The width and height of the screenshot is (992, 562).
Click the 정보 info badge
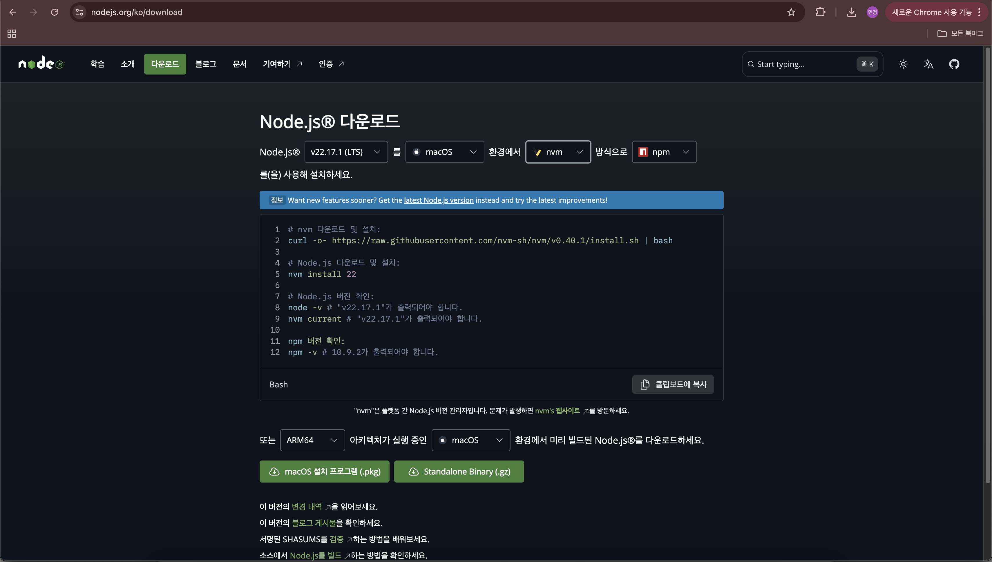[277, 200]
